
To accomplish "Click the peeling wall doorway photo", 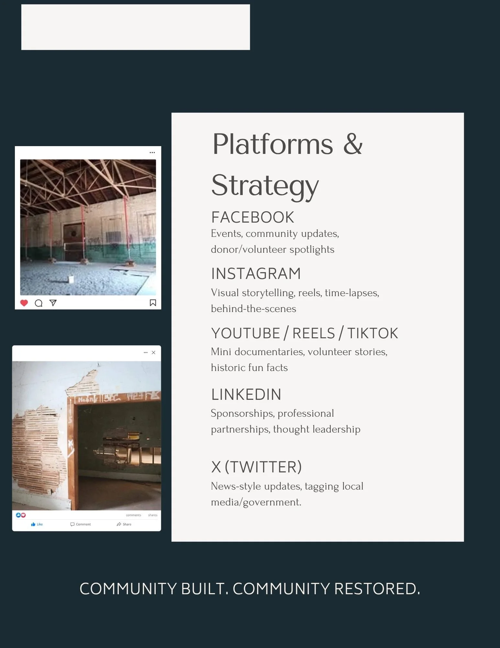I will (86, 436).
